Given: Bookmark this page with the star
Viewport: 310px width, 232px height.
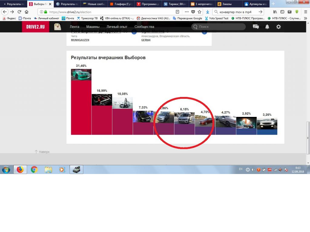Looking at the screenshot, I should coord(200,12).
